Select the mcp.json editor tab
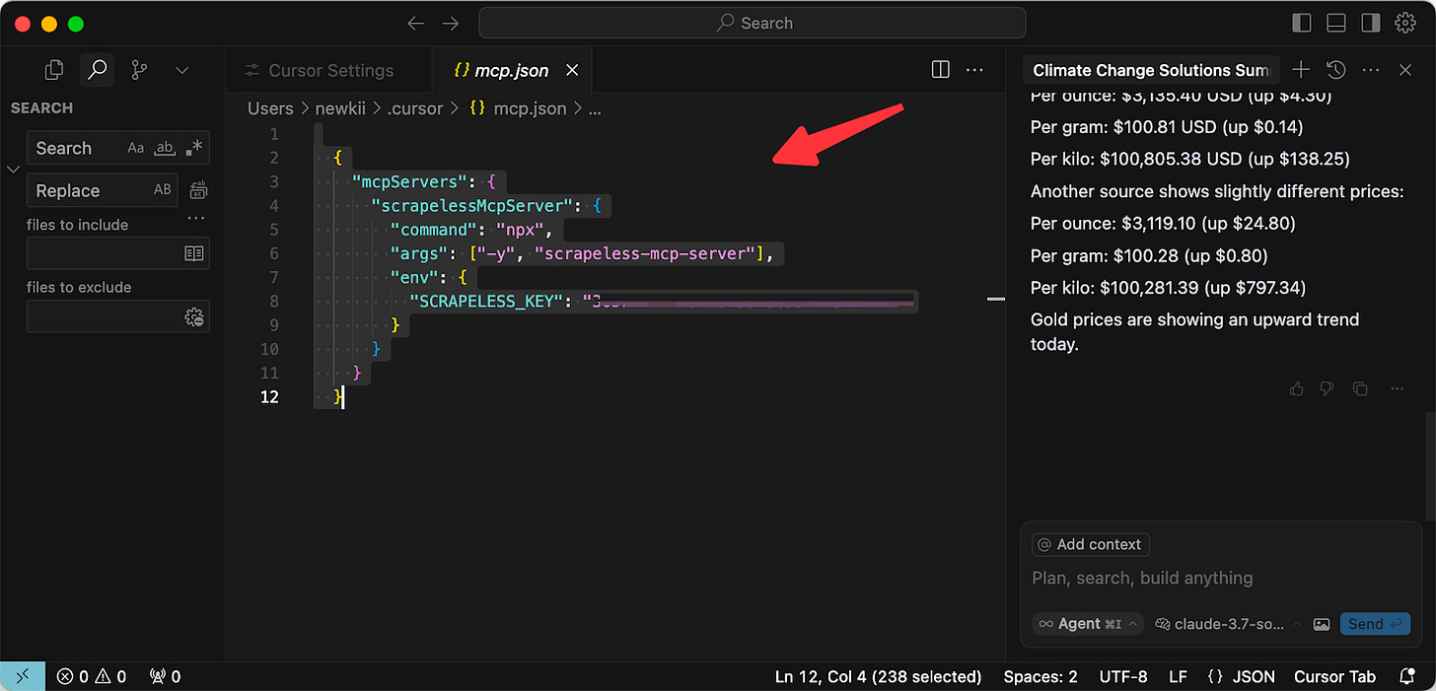Viewport: 1436px width, 691px height. click(x=513, y=70)
